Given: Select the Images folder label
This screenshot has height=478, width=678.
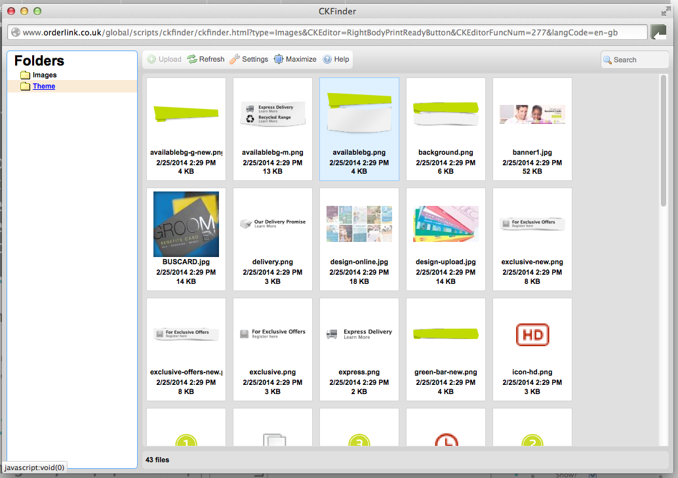Looking at the screenshot, I should tap(45, 75).
